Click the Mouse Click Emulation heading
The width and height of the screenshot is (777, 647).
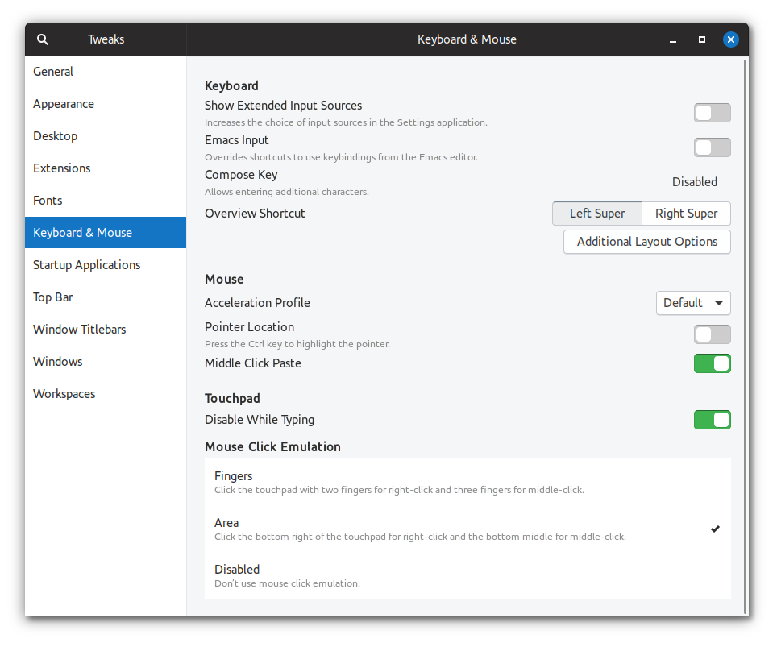pyautogui.click(x=272, y=447)
